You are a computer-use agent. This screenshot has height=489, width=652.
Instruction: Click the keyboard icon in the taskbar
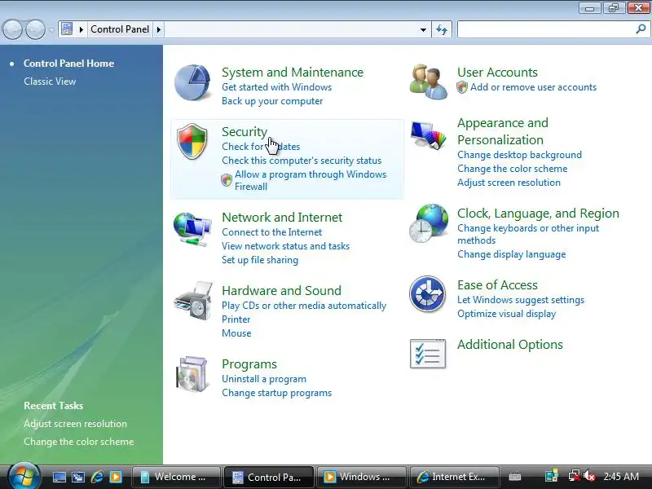pos(515,477)
